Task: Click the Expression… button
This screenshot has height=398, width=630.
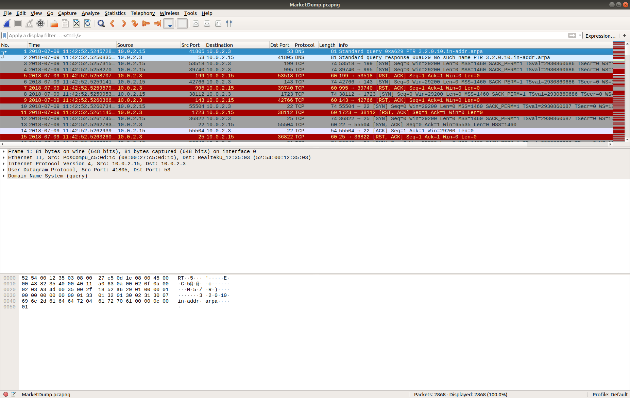Action: [600, 36]
